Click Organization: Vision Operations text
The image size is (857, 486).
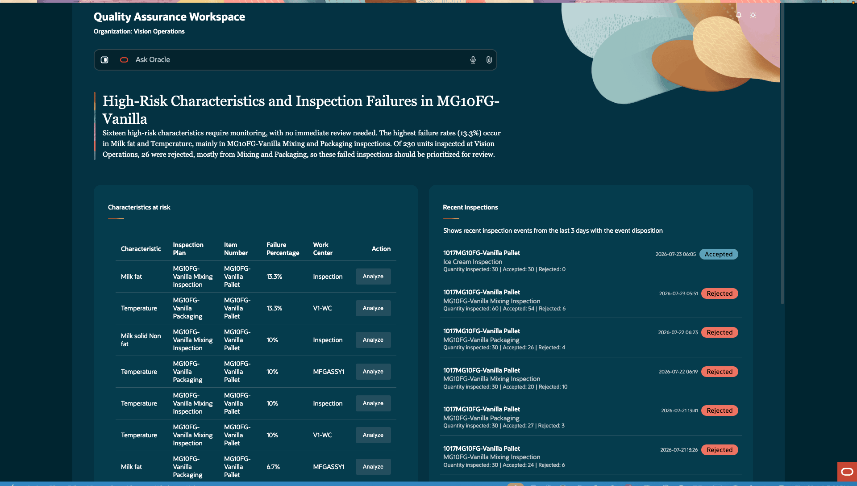tap(139, 31)
